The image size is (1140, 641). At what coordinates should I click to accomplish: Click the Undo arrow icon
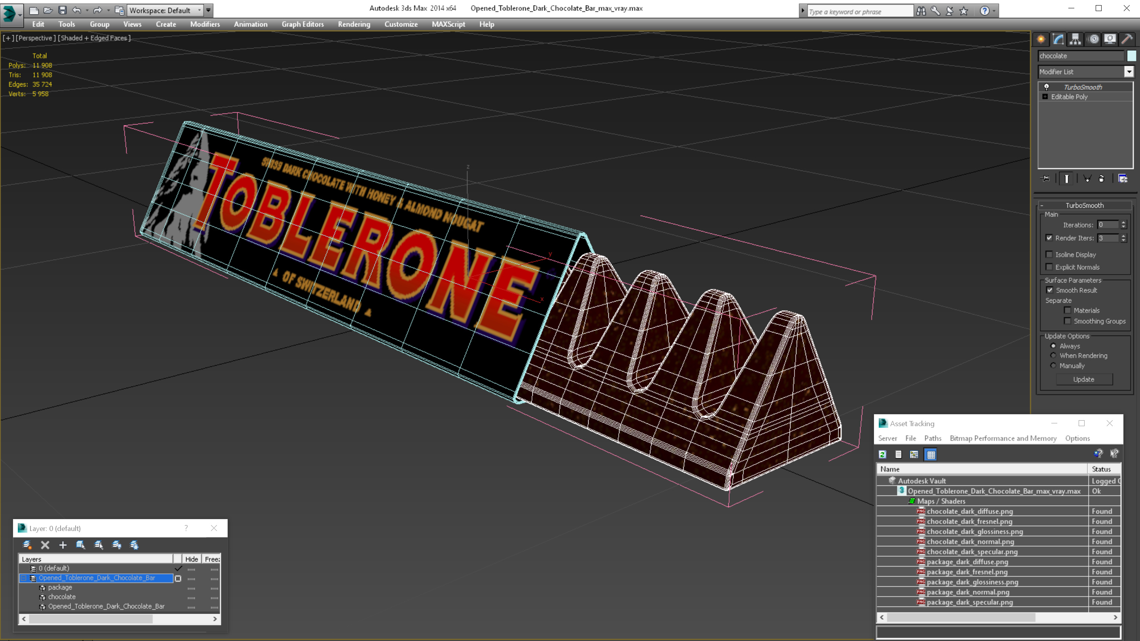click(x=76, y=10)
